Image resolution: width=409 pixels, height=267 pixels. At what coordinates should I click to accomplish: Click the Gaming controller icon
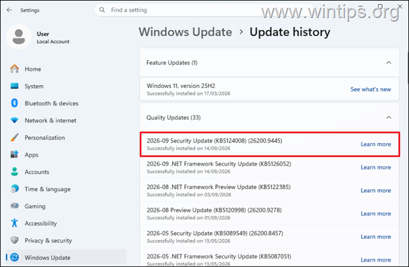tap(14, 206)
